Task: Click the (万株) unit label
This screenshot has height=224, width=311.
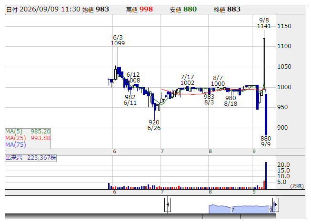Action: [297, 186]
